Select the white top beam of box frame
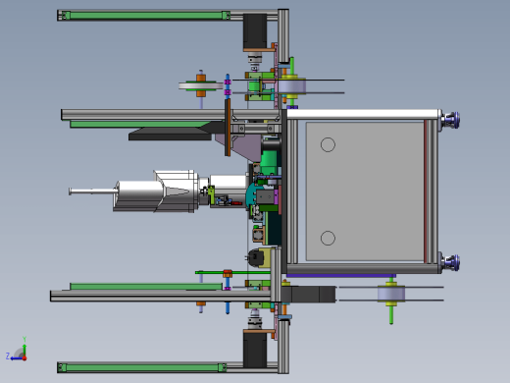 [363, 114]
